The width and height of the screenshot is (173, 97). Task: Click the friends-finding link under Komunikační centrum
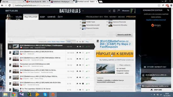[156, 20]
